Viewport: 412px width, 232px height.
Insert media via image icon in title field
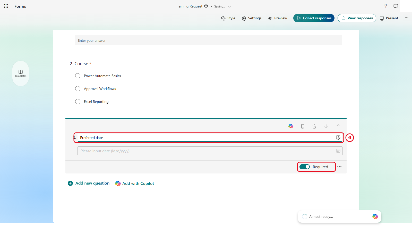(x=338, y=138)
